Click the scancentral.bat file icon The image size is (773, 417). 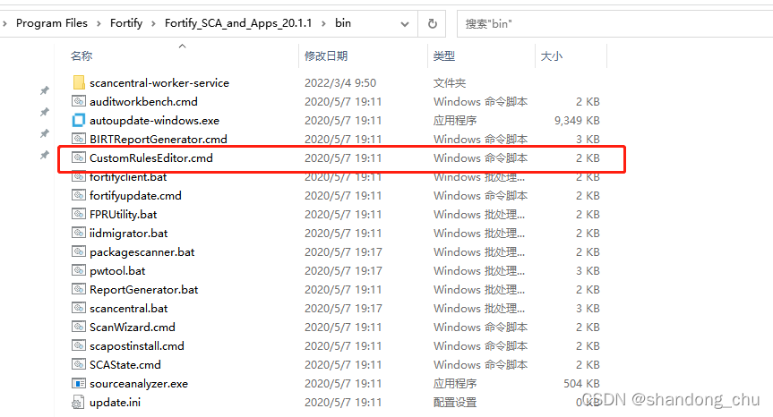point(79,308)
